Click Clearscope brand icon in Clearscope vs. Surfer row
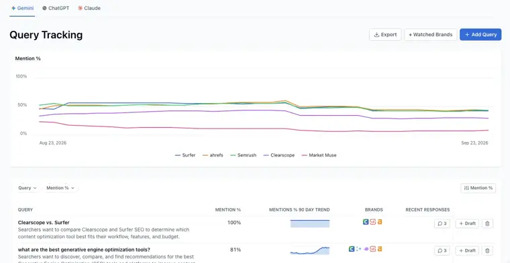The image size is (510, 263). coord(366,222)
